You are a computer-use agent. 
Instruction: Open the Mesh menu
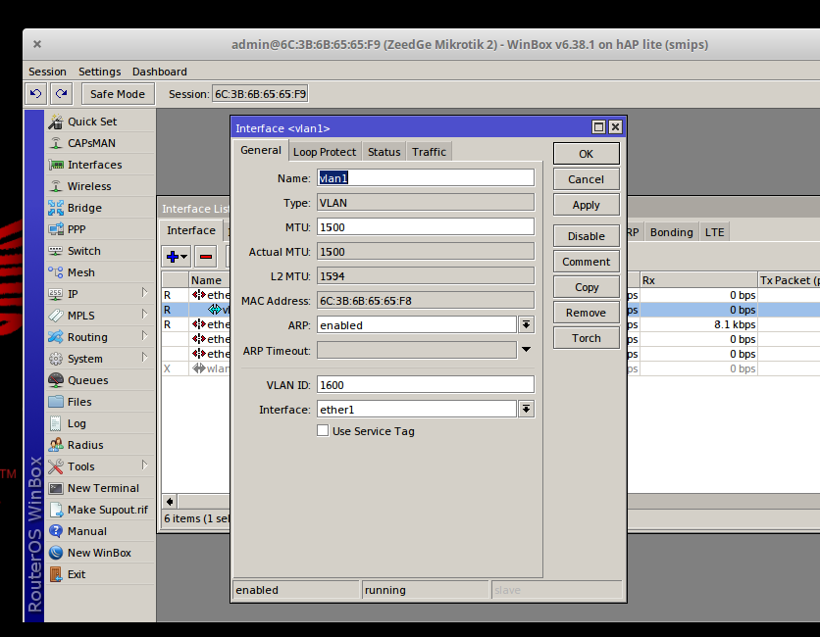click(100, 272)
